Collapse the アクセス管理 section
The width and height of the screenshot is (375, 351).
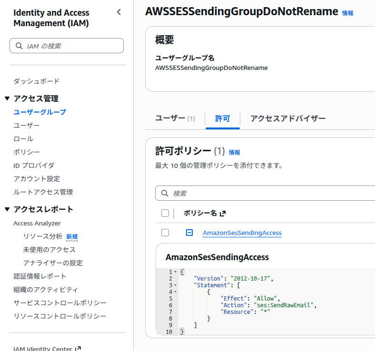click(7, 98)
